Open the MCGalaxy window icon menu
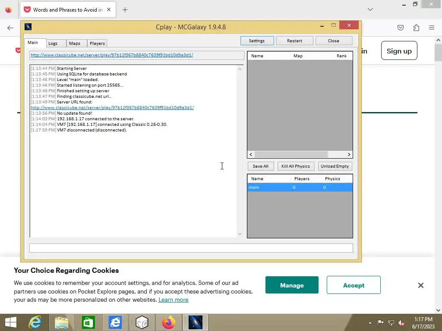 tap(28, 27)
